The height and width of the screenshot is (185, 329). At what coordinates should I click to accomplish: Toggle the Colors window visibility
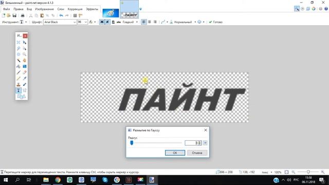point(314,9)
